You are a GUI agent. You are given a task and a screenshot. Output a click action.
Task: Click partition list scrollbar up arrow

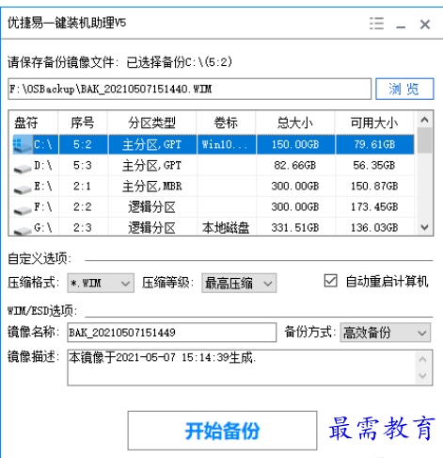pos(424,120)
